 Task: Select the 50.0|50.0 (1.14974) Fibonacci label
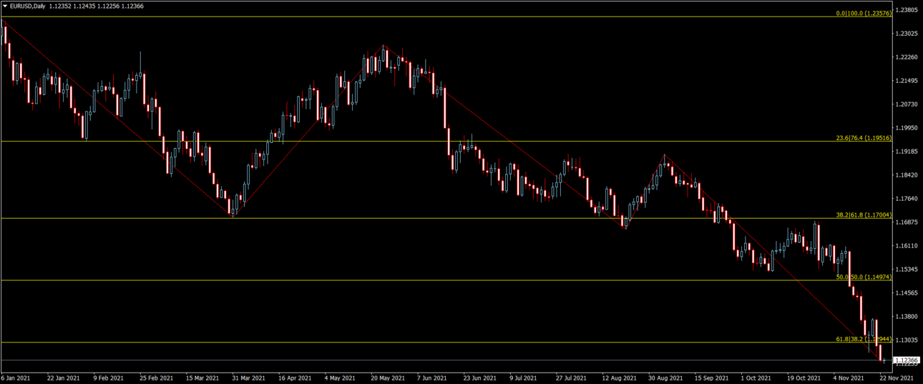click(x=864, y=277)
